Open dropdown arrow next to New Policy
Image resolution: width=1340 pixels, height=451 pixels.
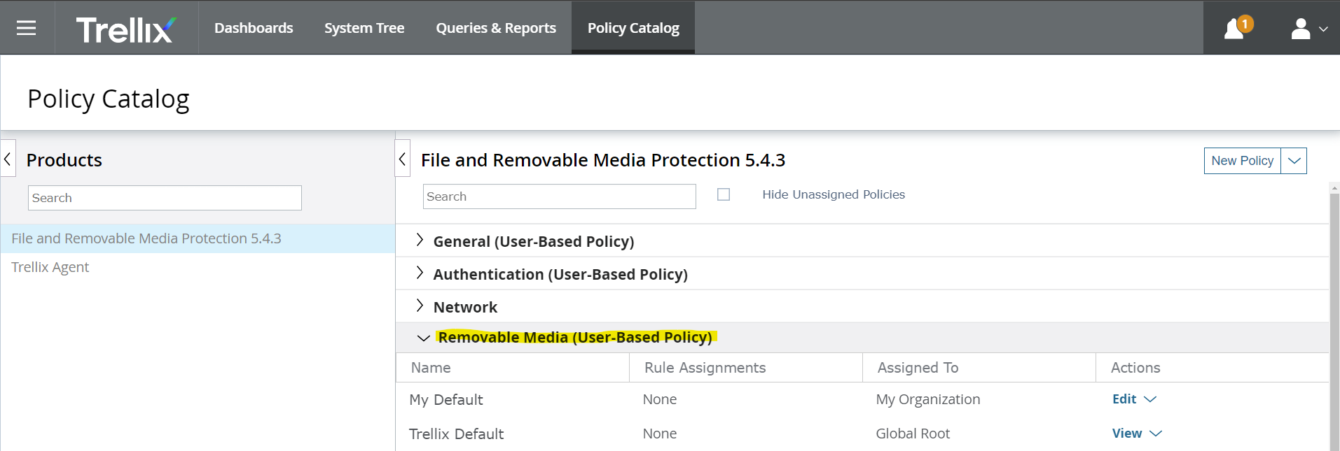pyautogui.click(x=1294, y=161)
